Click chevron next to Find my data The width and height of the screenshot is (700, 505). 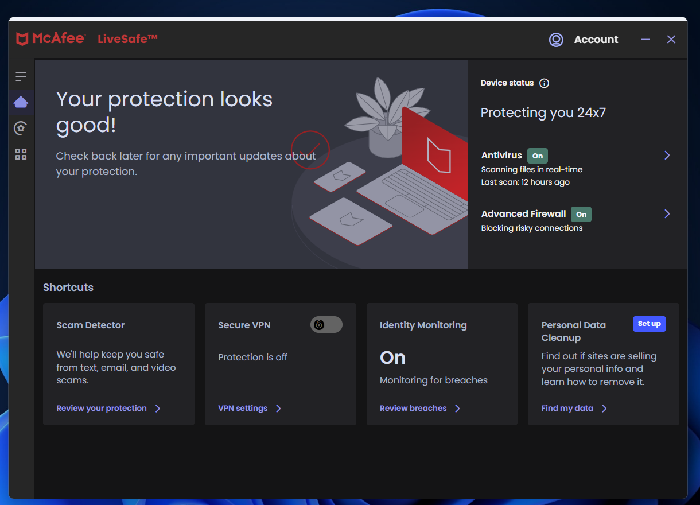(x=604, y=409)
